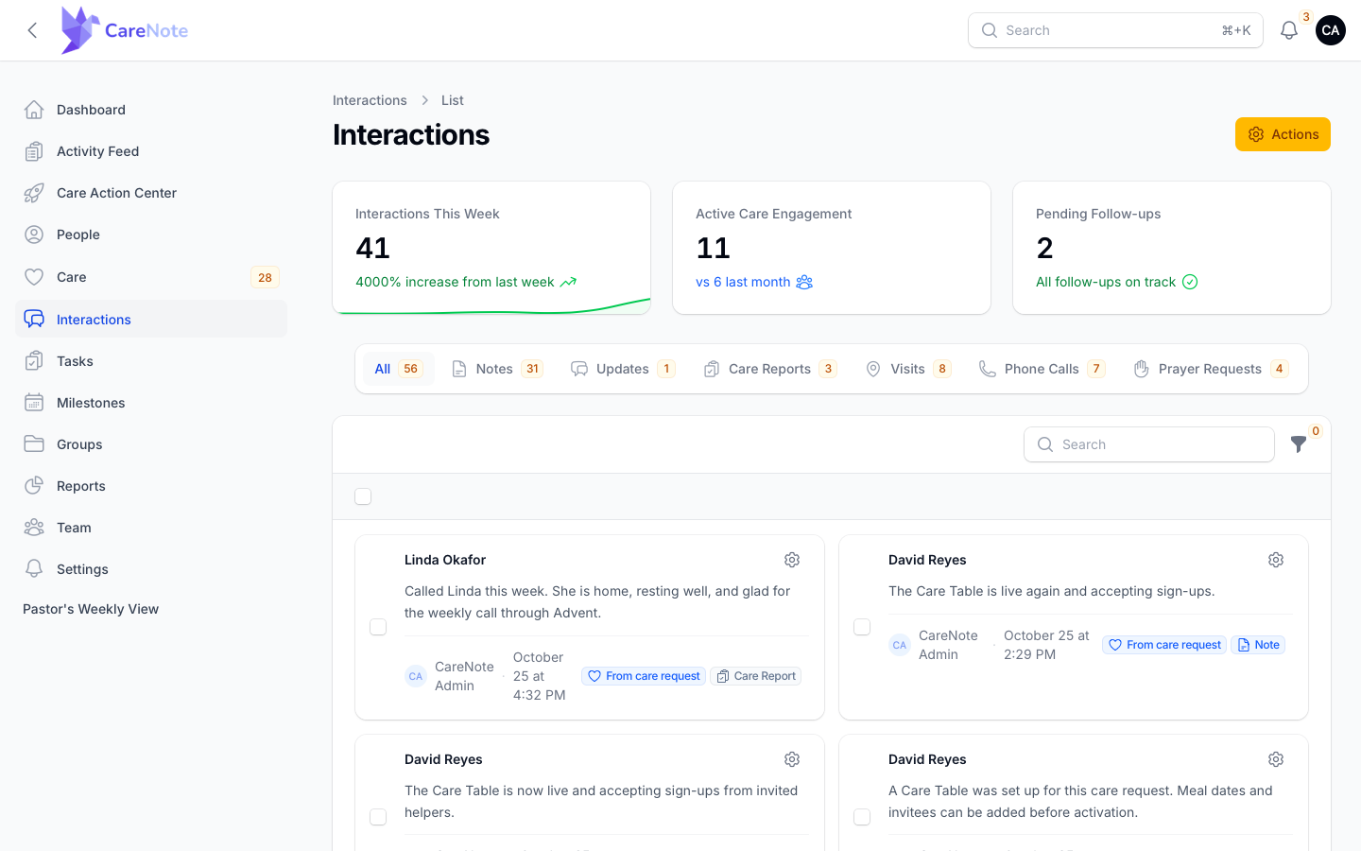Screen dimensions: 1361x851
Task: Click the People person icon
Action: click(x=34, y=234)
